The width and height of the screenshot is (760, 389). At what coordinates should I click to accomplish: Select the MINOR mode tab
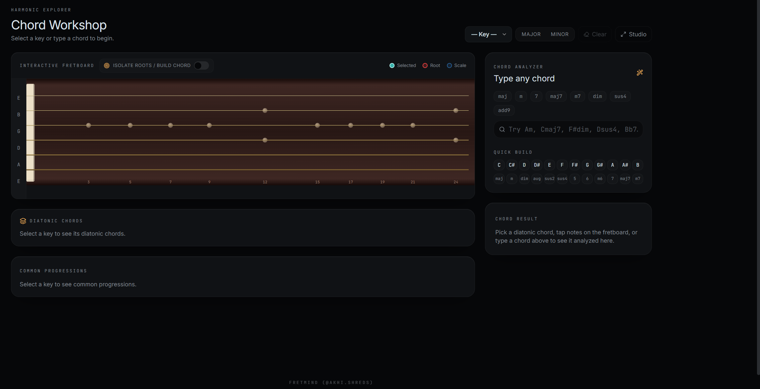coord(559,34)
